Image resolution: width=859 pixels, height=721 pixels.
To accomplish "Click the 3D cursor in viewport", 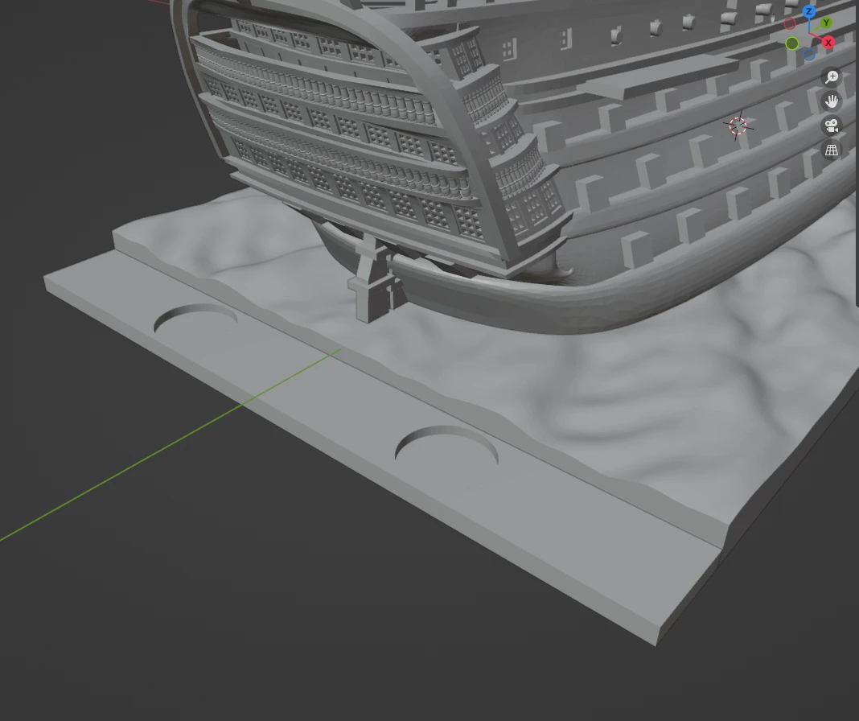I will coord(738,126).
